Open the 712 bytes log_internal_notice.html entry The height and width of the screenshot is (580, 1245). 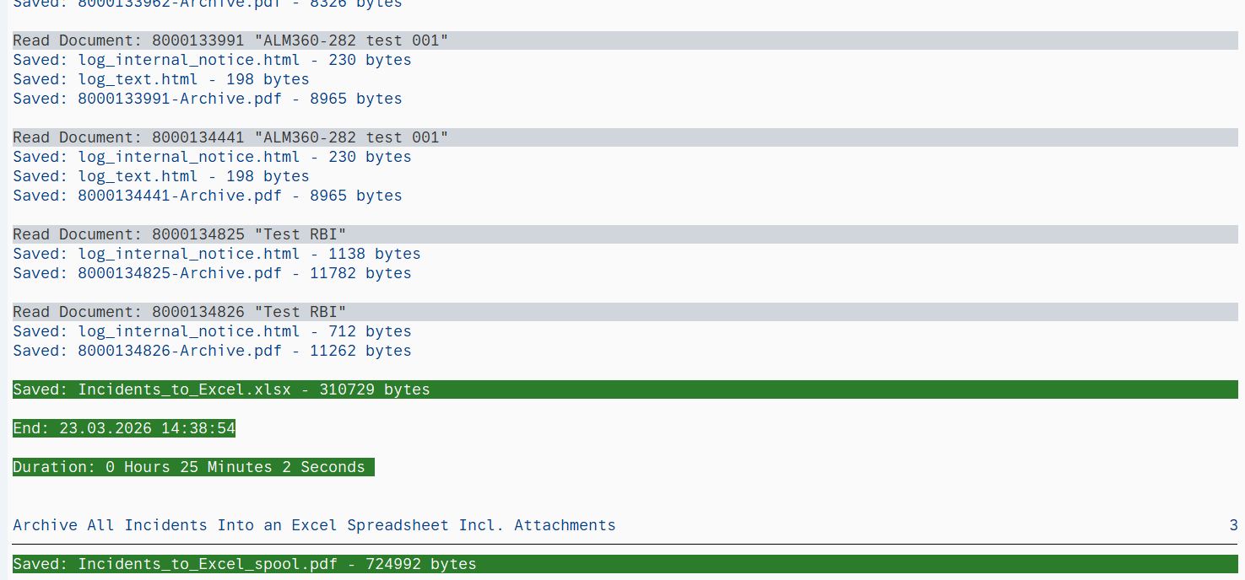click(188, 331)
